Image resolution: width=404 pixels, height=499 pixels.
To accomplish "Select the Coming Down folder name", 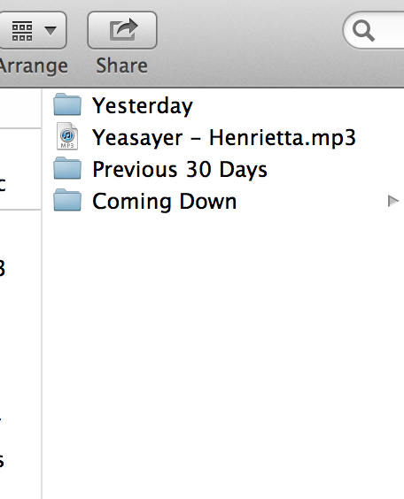I will pyautogui.click(x=165, y=202).
